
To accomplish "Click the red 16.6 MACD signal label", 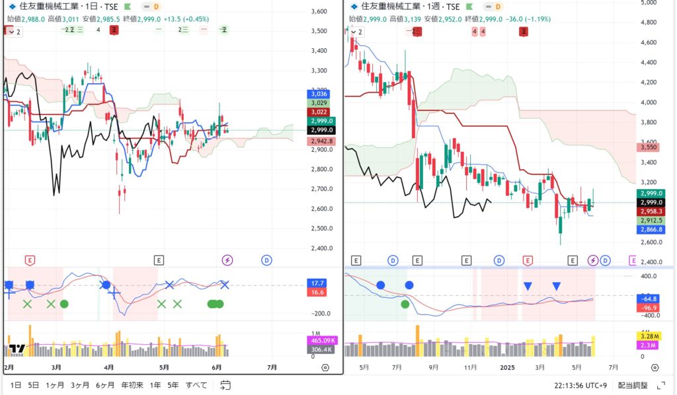I will [x=318, y=292].
